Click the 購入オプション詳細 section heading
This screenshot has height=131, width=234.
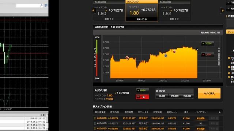(102, 107)
